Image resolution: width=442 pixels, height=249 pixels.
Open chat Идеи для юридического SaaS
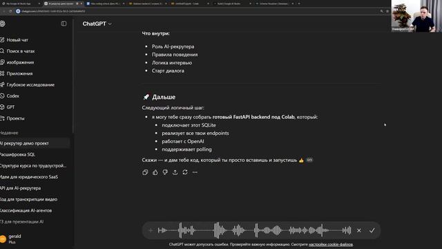point(29,177)
